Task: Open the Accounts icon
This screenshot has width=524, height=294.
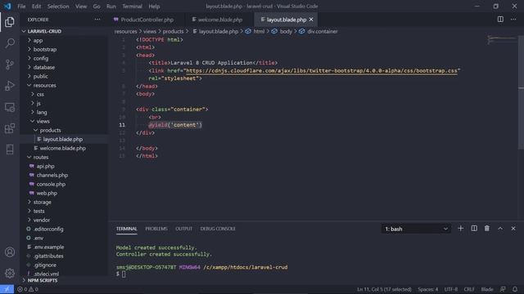Action: pyautogui.click(x=10, y=252)
